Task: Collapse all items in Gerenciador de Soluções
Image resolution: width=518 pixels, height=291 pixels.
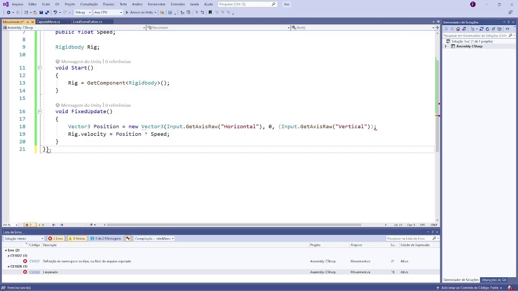Action: 493,29
